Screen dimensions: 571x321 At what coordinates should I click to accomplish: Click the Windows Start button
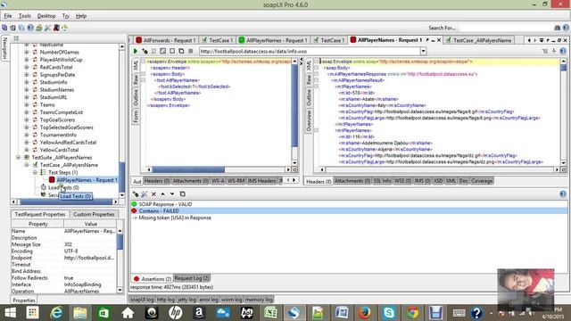(10, 313)
